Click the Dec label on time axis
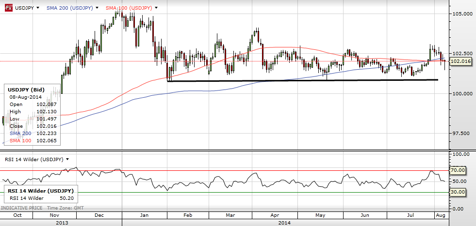This screenshot has width=476, height=226. 99,215
